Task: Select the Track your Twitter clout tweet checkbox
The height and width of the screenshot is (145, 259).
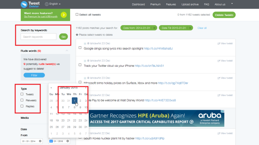Action: pos(80,65)
